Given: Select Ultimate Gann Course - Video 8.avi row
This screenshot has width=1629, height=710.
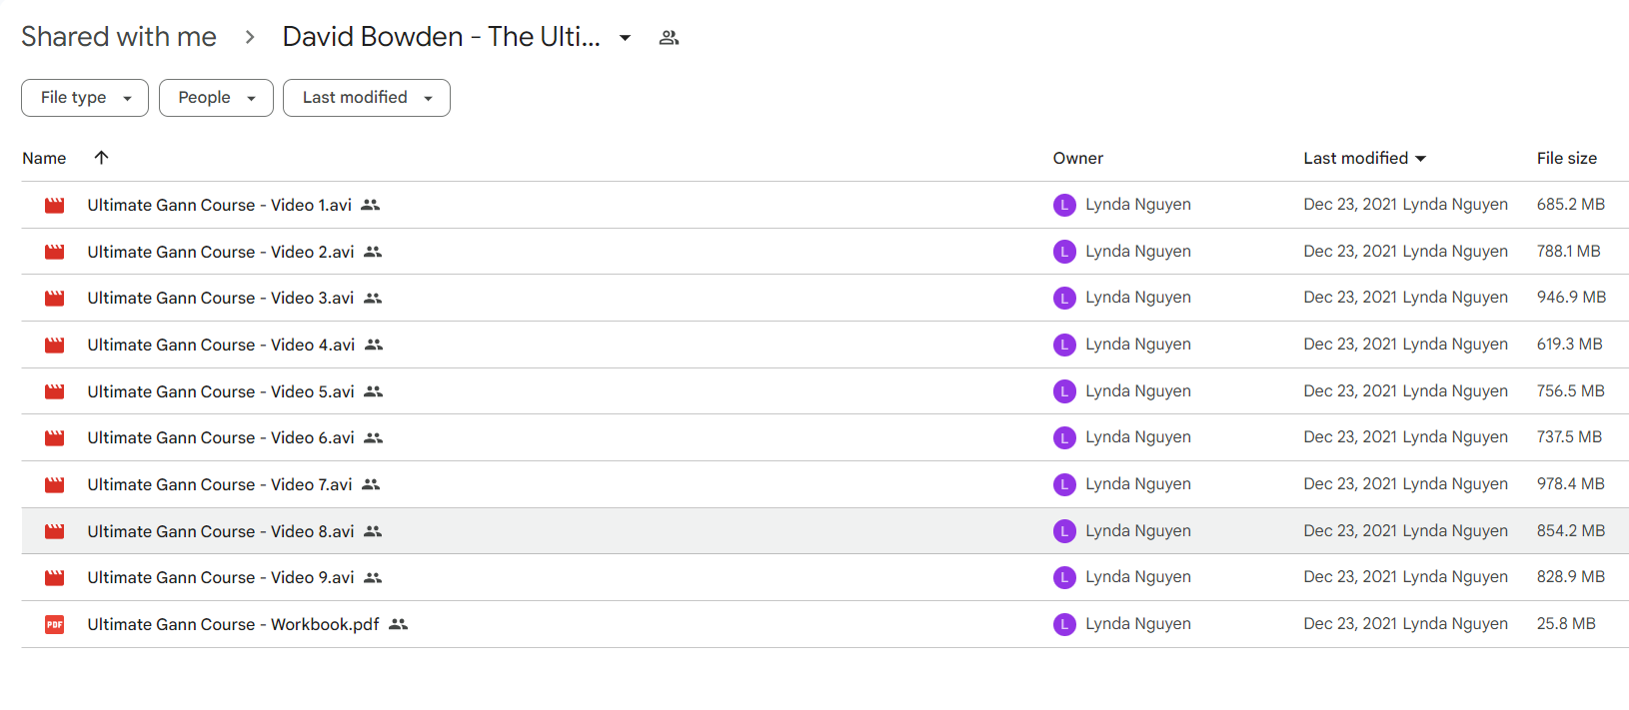Looking at the screenshot, I should pos(824,531).
